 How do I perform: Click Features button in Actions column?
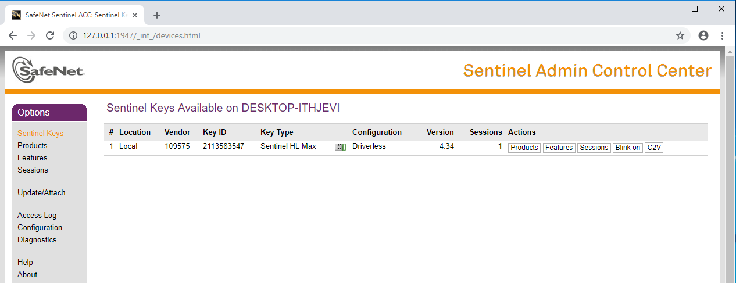click(559, 148)
